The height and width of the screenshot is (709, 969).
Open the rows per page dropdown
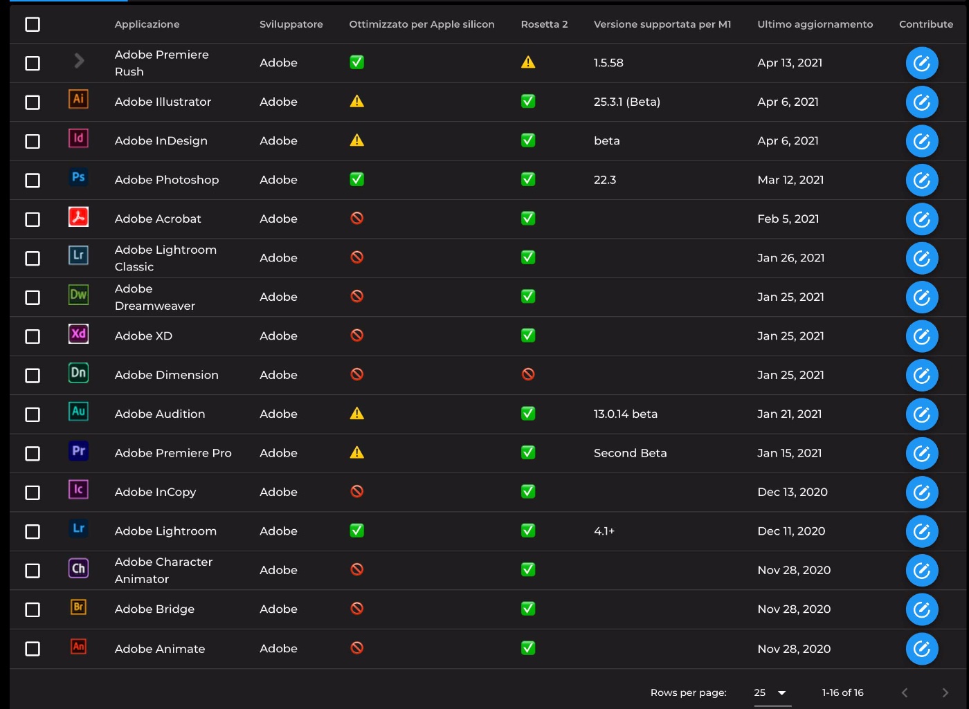(x=772, y=692)
